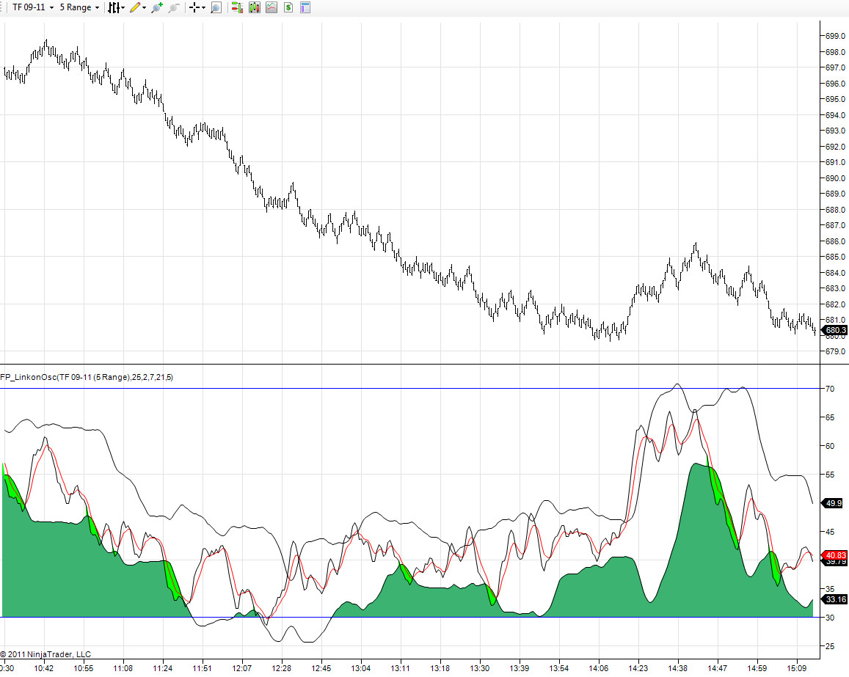Viewport: 849px width, 677px height.
Task: Expand the drawing tools dropdown arrow
Action: point(144,7)
